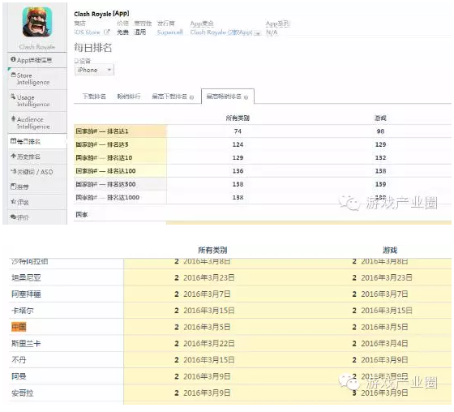Select the 阿塞拜疆 country link
This screenshot has width=454, height=412.
point(26,294)
